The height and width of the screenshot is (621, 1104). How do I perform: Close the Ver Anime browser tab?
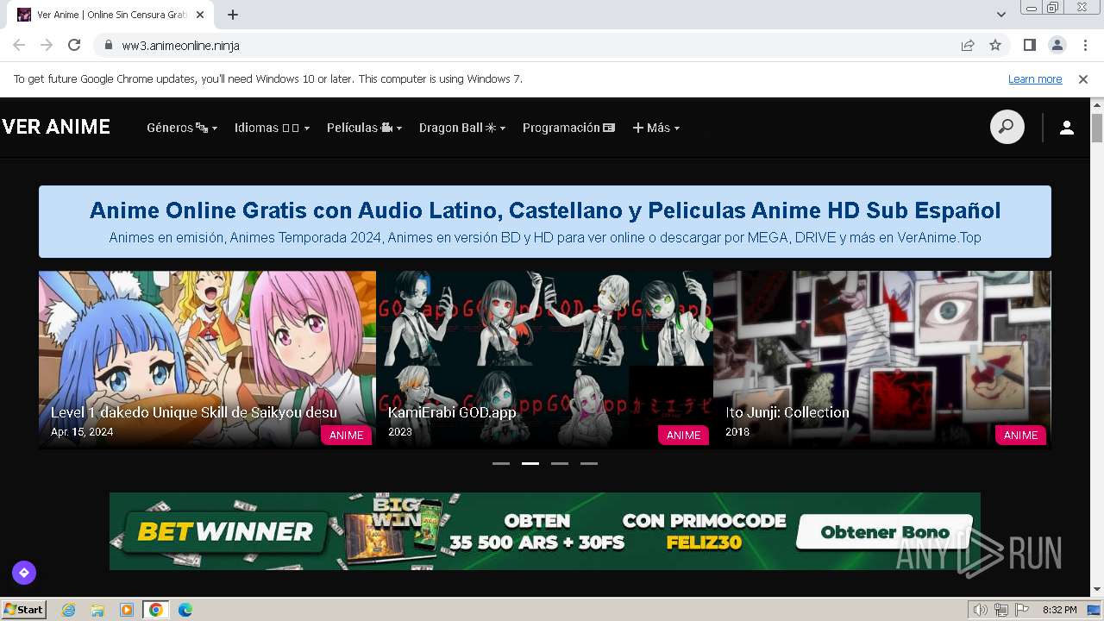pos(201,15)
